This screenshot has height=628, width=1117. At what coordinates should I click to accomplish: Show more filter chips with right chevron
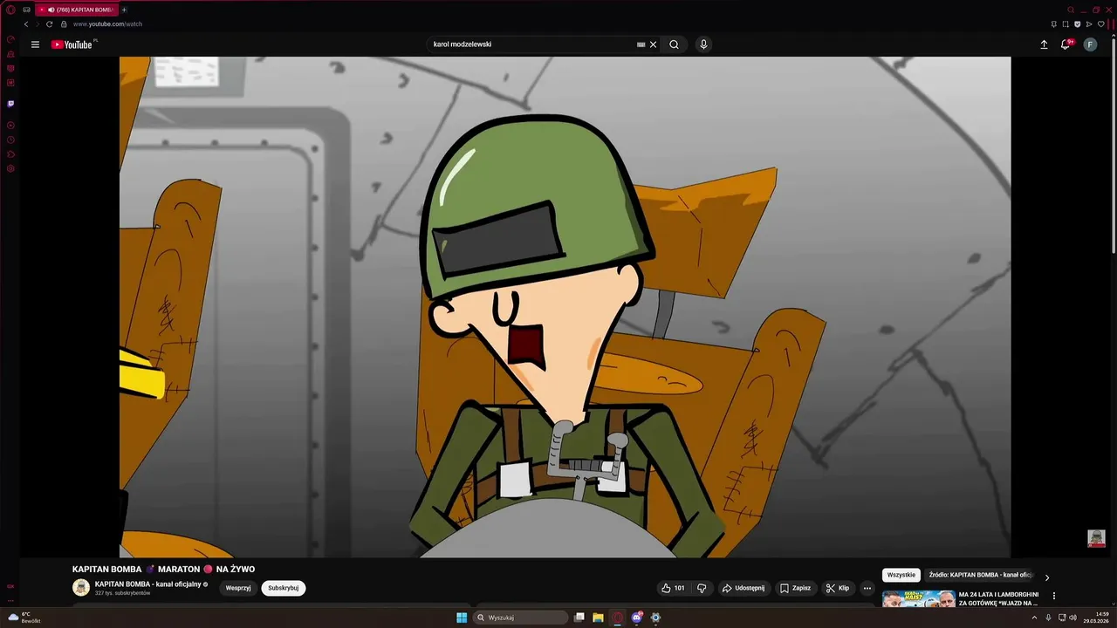(x=1047, y=577)
